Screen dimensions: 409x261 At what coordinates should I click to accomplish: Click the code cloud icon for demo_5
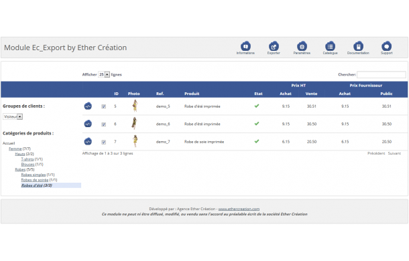point(88,106)
